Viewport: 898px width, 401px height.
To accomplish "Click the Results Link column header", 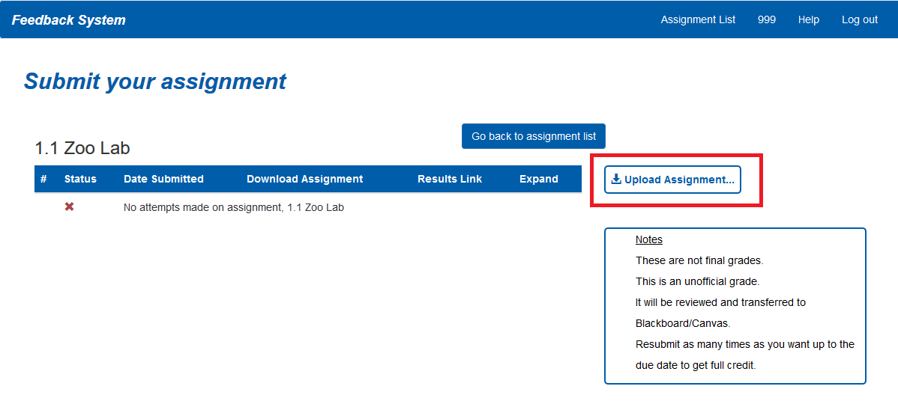I will pyautogui.click(x=450, y=179).
